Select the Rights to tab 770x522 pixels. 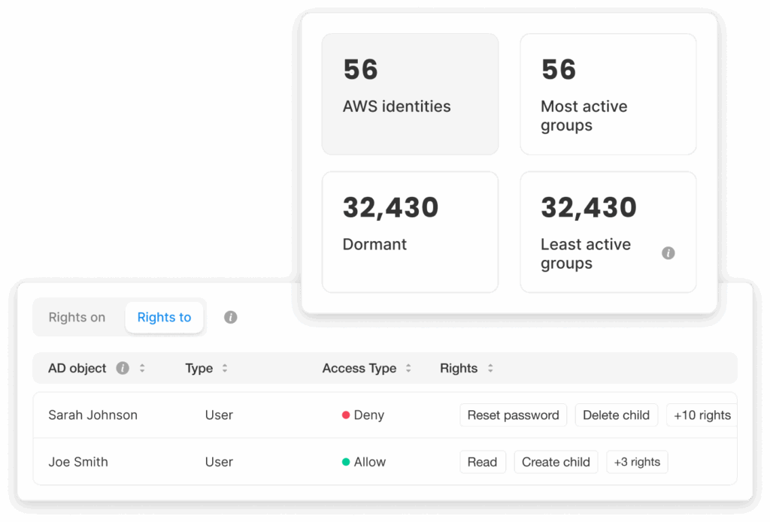click(x=164, y=318)
